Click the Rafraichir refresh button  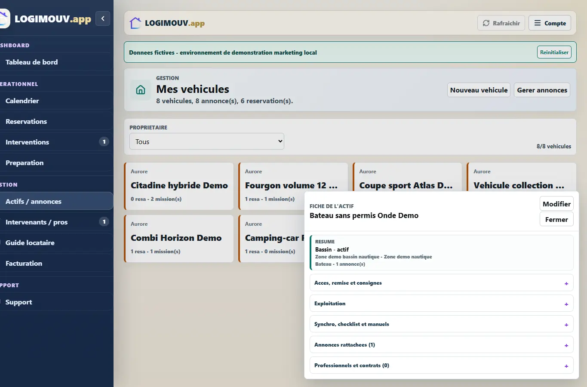click(x=501, y=23)
